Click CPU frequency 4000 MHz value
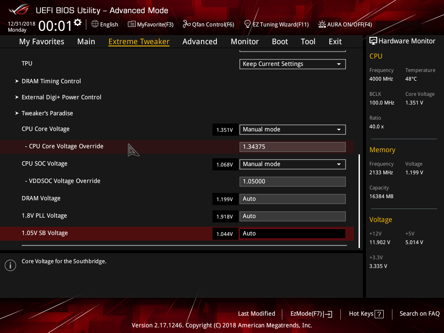The width and height of the screenshot is (444, 333). point(381,79)
